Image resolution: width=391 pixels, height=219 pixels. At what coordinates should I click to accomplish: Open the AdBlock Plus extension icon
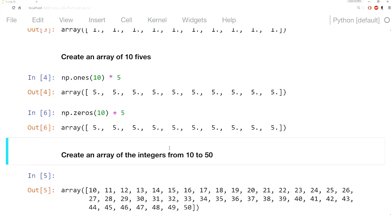coord(376,8)
